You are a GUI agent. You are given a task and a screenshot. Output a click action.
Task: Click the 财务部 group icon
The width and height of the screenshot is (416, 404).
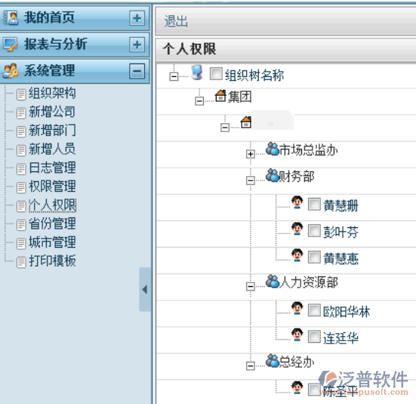coord(273,175)
